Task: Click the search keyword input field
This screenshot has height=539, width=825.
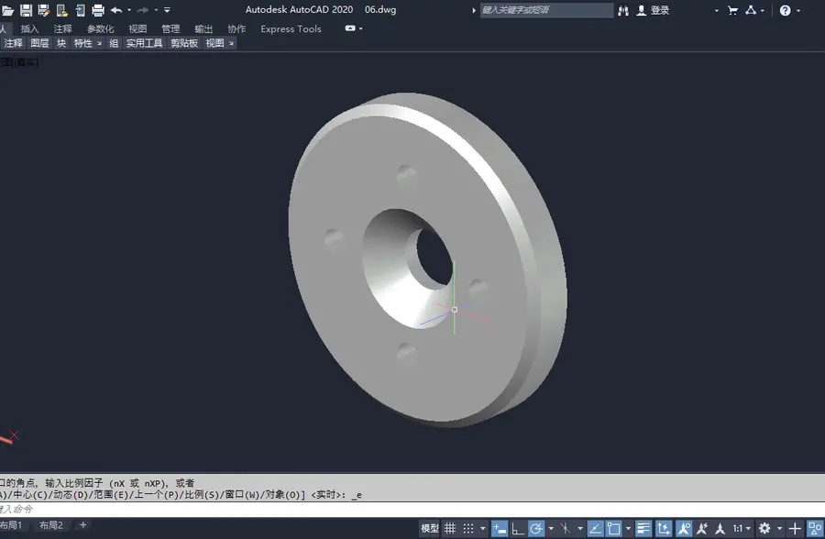Action: click(x=546, y=10)
